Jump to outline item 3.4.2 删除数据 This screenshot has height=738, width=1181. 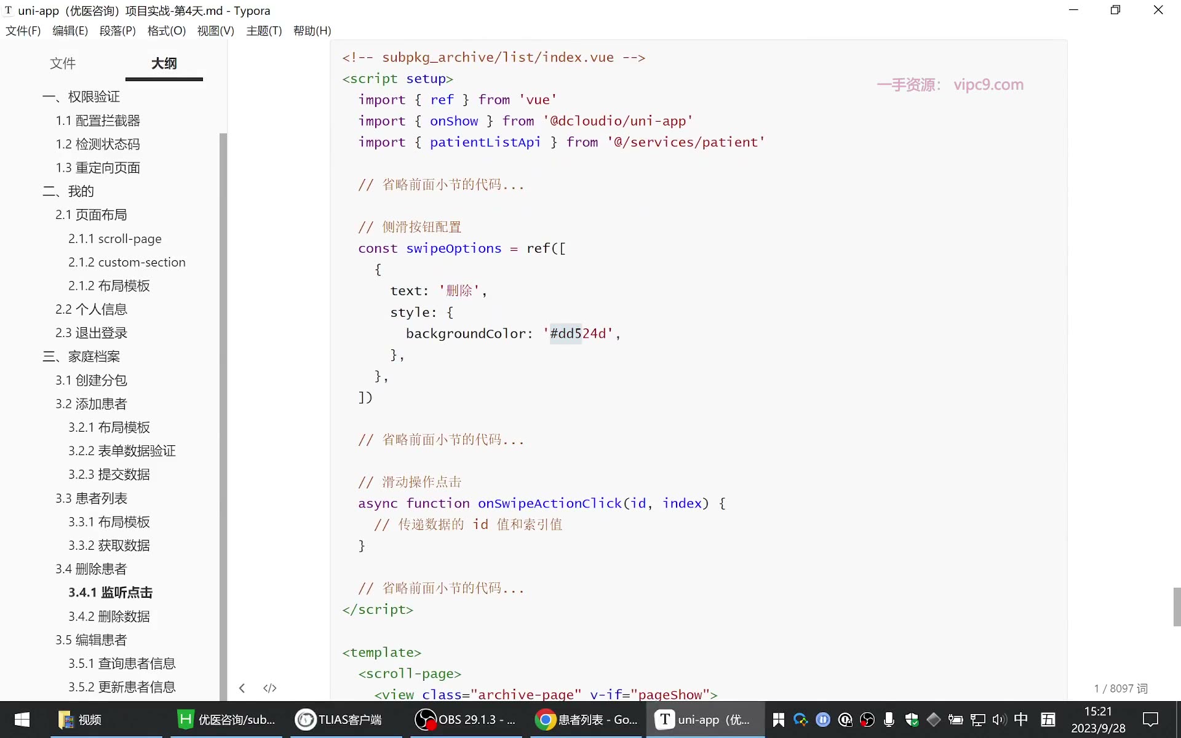(109, 616)
